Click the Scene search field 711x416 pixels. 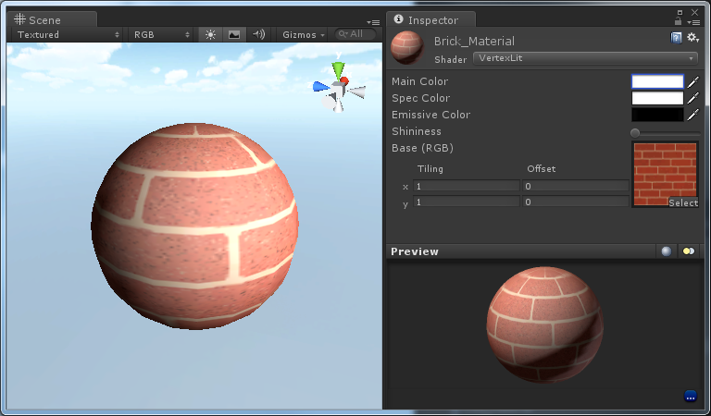pyautogui.click(x=355, y=34)
